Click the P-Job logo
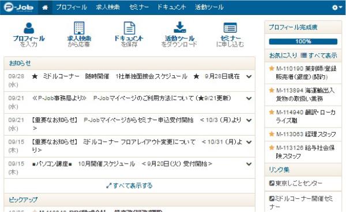 (18, 7)
